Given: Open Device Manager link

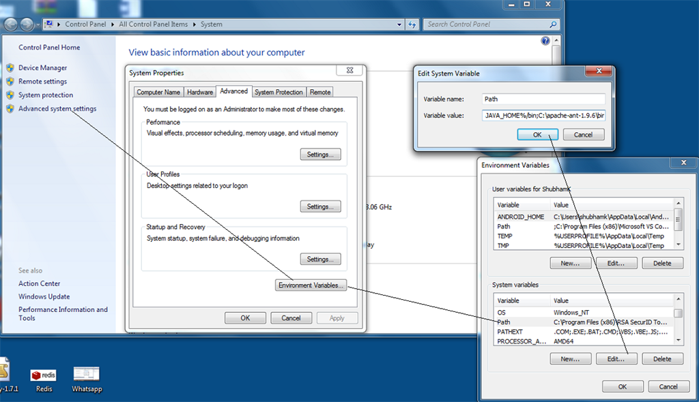Looking at the screenshot, I should coord(43,67).
